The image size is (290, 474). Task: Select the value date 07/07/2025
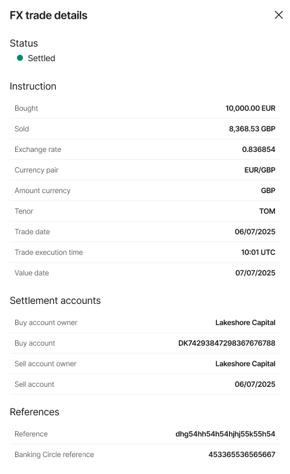pyautogui.click(x=255, y=272)
